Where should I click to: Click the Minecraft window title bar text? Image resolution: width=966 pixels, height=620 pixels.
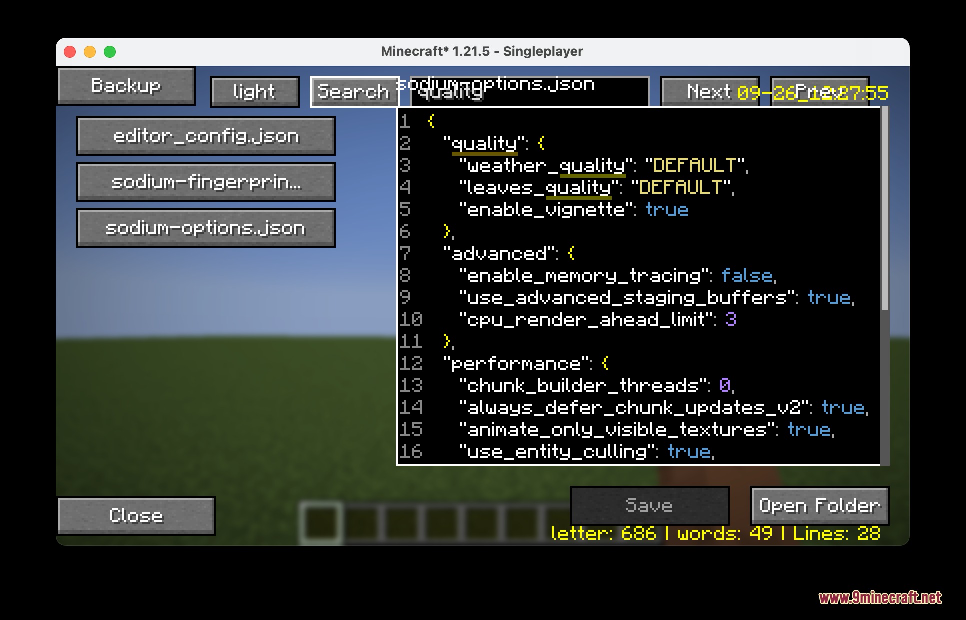pyautogui.click(x=482, y=51)
